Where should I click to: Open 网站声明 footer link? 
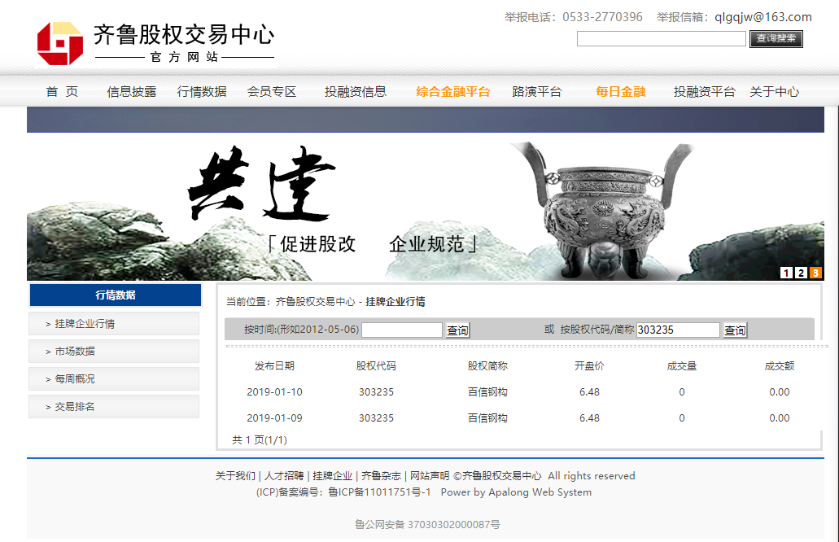[x=430, y=475]
